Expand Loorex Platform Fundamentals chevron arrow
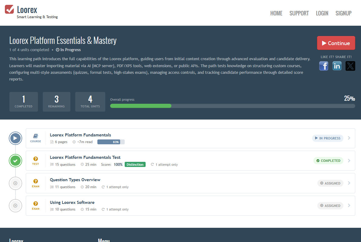The height and width of the screenshot is (242, 361). point(349,138)
